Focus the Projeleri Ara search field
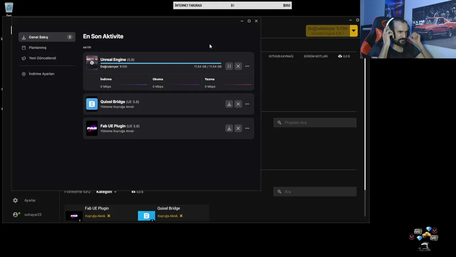This screenshot has width=456, height=257. coord(315,122)
